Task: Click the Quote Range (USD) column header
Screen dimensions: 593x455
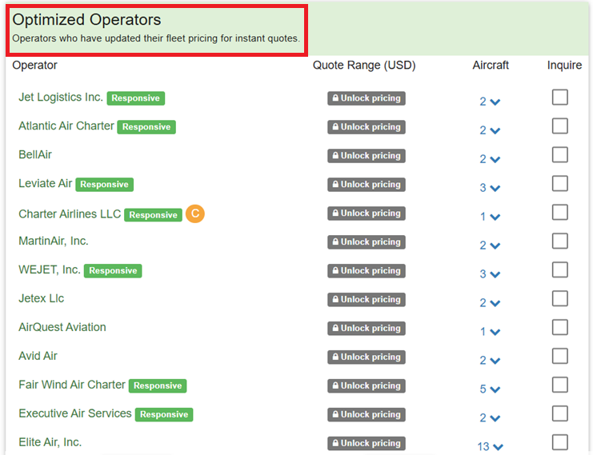Action: pyautogui.click(x=364, y=65)
